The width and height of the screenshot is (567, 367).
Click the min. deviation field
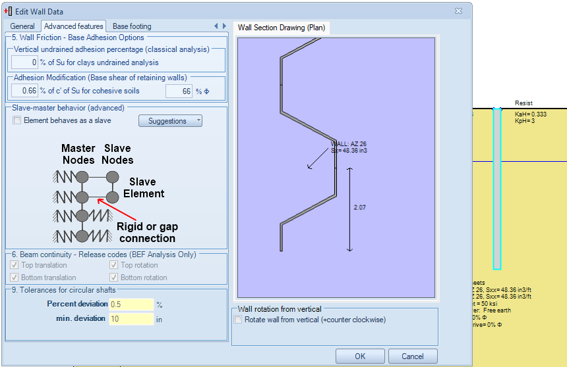click(132, 319)
